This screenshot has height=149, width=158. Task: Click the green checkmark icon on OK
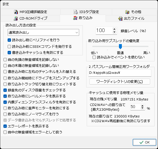[x=141, y=142]
